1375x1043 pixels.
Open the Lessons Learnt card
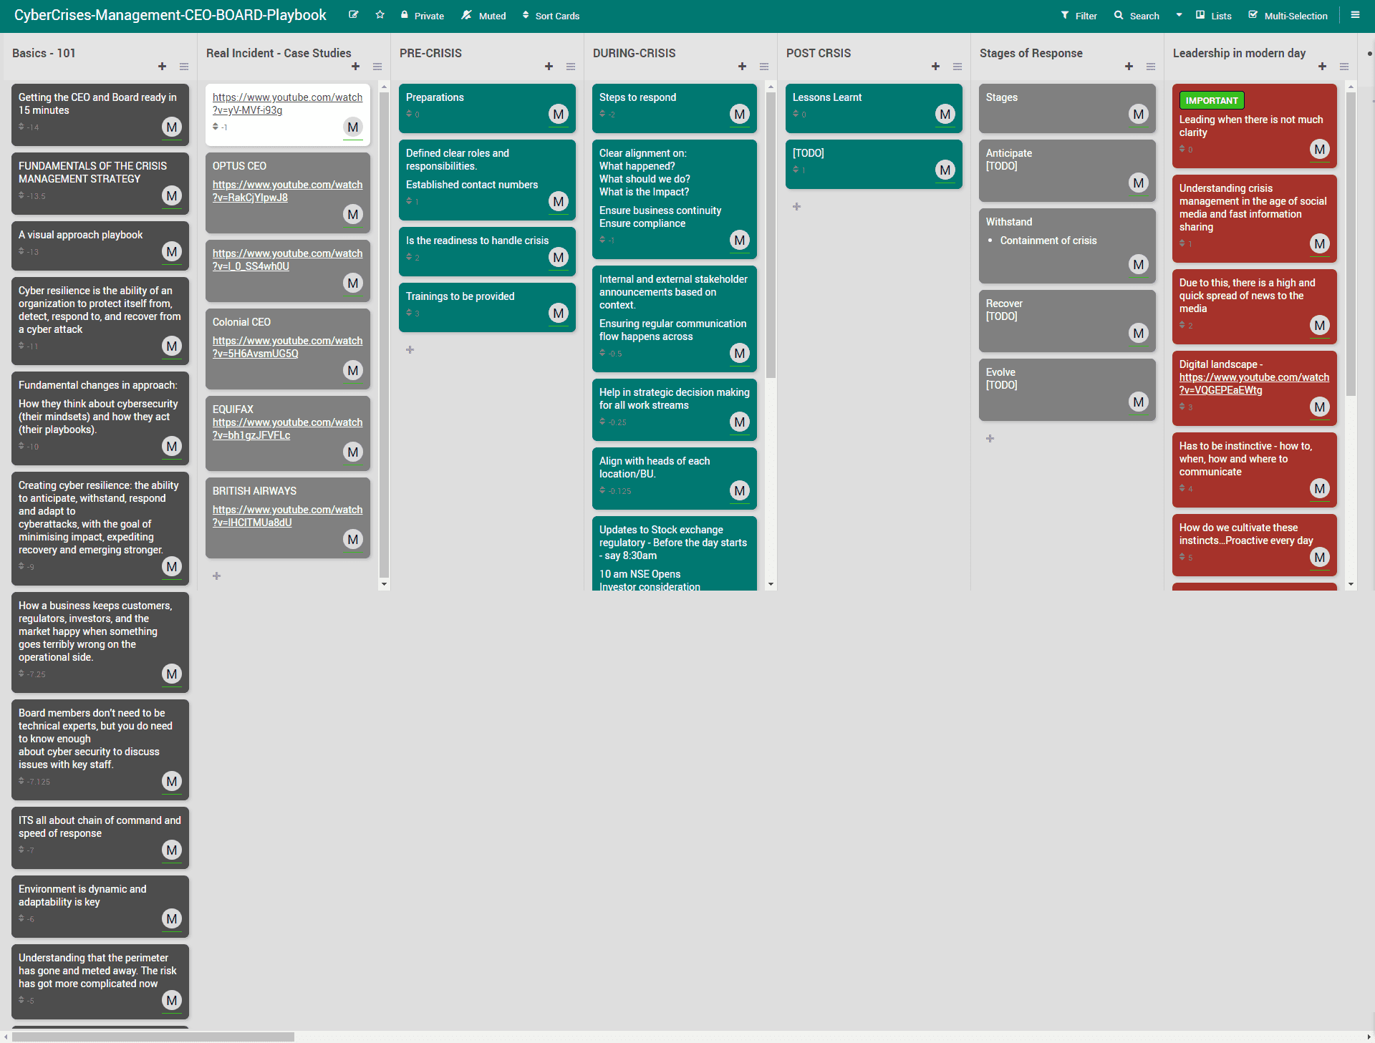[x=827, y=97]
